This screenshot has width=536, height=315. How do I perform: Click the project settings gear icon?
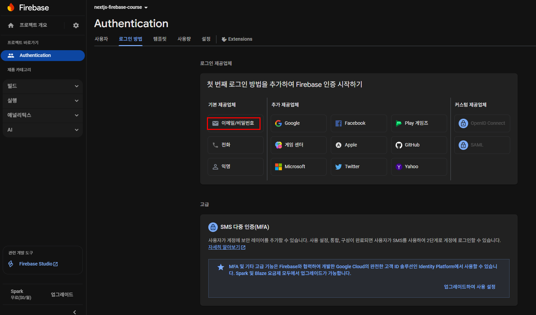click(x=76, y=25)
